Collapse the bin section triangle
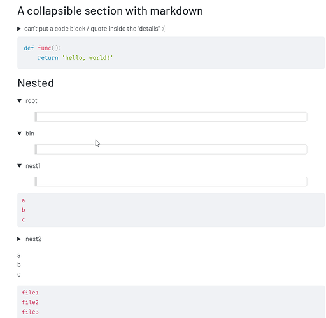 (x=20, y=134)
